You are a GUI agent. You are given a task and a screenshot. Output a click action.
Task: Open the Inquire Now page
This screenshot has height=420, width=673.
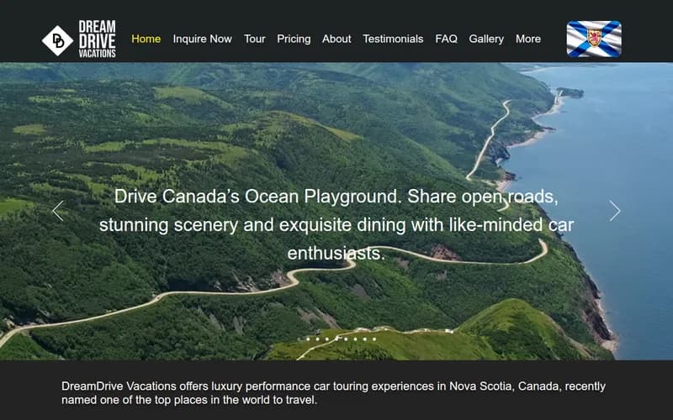(202, 39)
